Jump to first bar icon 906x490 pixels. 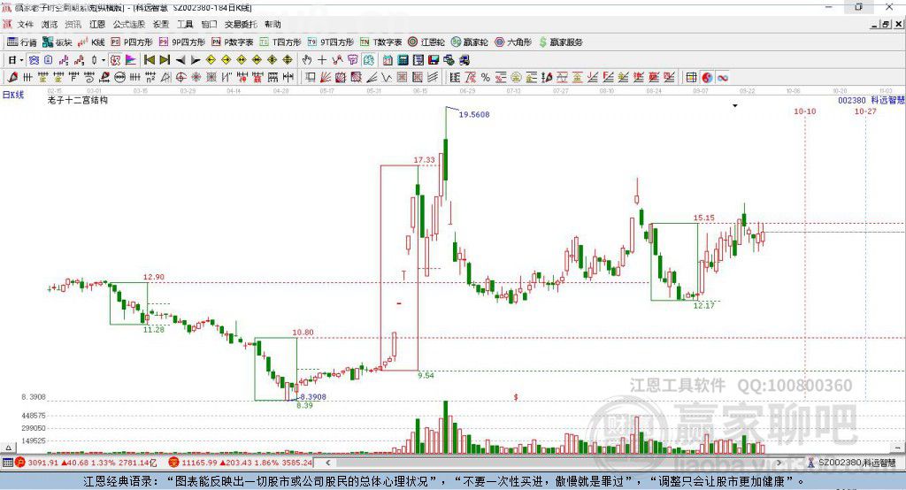click(149, 60)
